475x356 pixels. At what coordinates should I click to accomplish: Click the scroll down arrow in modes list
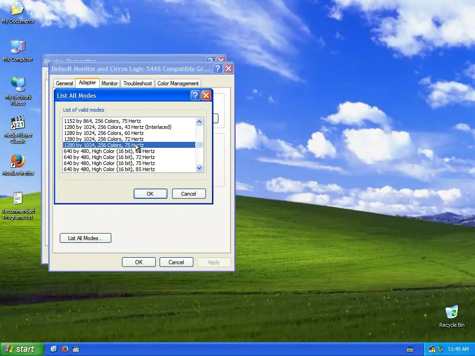click(x=199, y=168)
